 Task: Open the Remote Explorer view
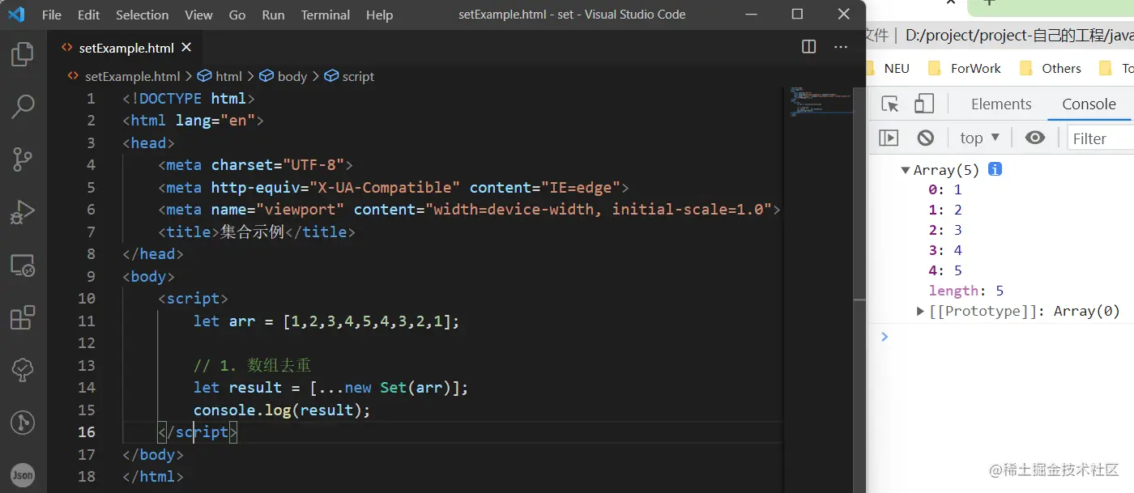tap(22, 265)
